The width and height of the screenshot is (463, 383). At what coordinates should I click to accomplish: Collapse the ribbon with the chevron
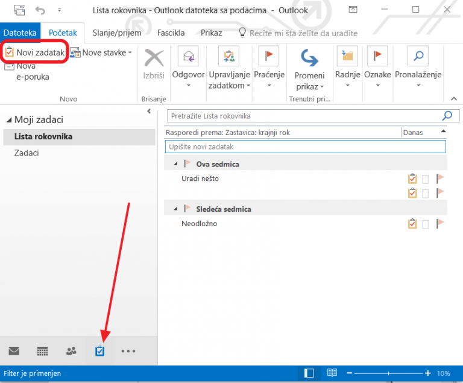(x=454, y=99)
